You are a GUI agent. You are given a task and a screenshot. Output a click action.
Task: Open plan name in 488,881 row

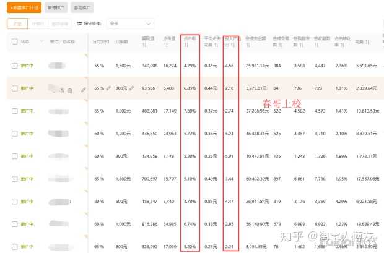(59, 111)
